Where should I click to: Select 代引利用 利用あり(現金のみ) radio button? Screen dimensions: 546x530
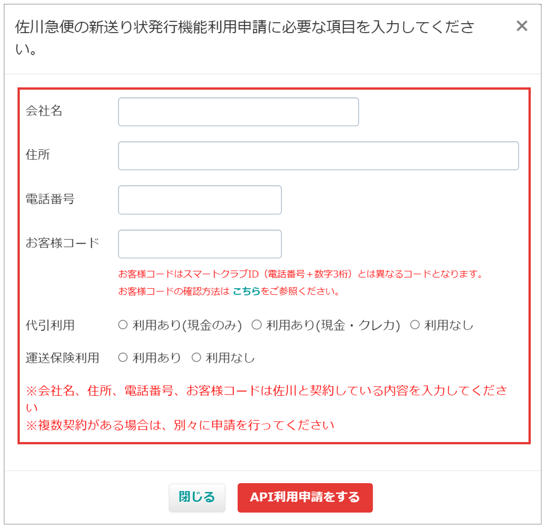pyautogui.click(x=123, y=325)
